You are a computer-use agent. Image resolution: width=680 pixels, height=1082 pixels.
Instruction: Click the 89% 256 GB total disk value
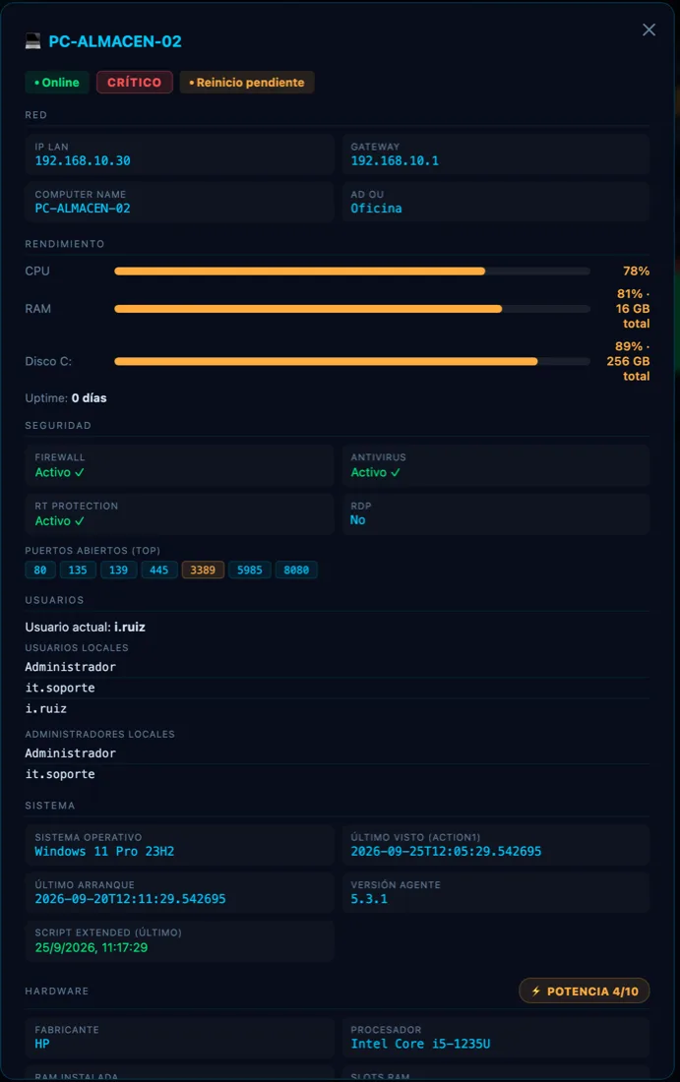[x=628, y=361]
